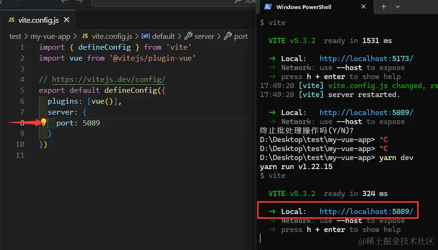Open the 'my-vue-app' breadcrumb folder
Viewport: 438px width, 250px height.
coord(50,36)
